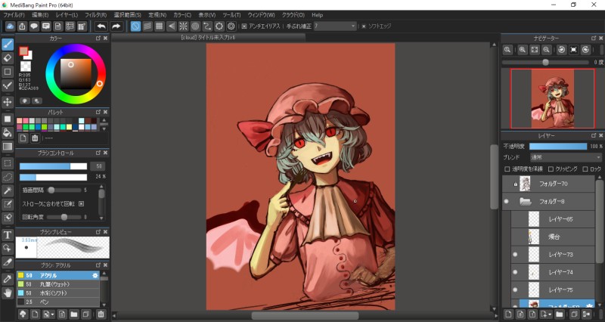Toggle the ソフトエッジ checkbox
This screenshot has height=322, width=605.
(364, 26)
